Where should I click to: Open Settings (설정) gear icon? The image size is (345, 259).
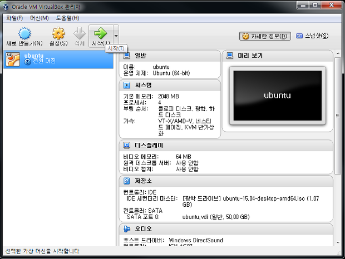coord(58,33)
